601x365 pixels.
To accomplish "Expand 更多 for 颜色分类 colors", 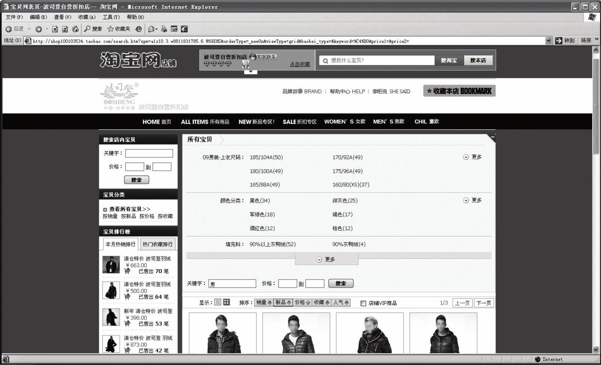I will tap(472, 200).
